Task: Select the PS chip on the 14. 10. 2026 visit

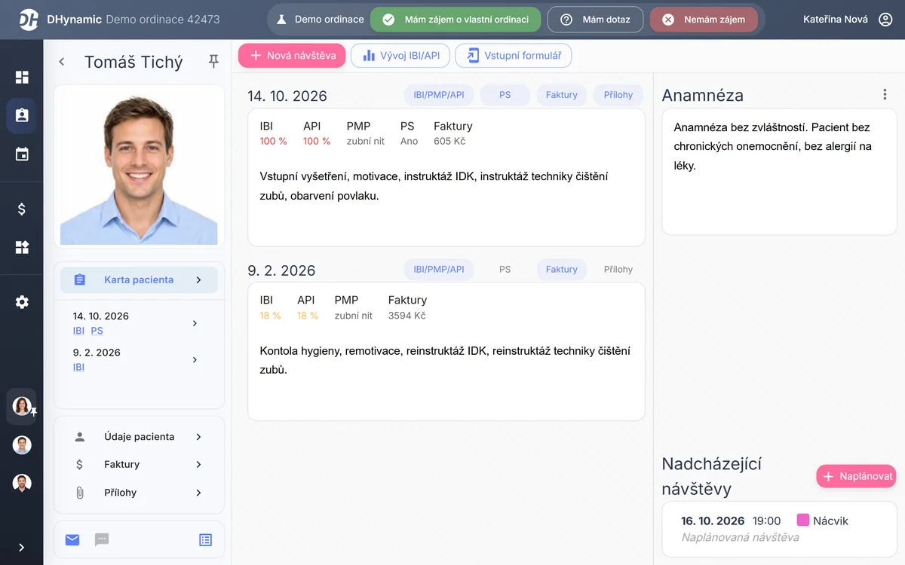Action: click(x=505, y=95)
